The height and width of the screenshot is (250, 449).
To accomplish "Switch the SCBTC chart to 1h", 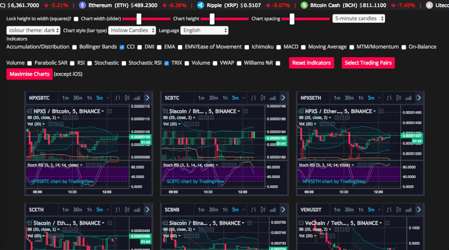I will coord(225,98).
